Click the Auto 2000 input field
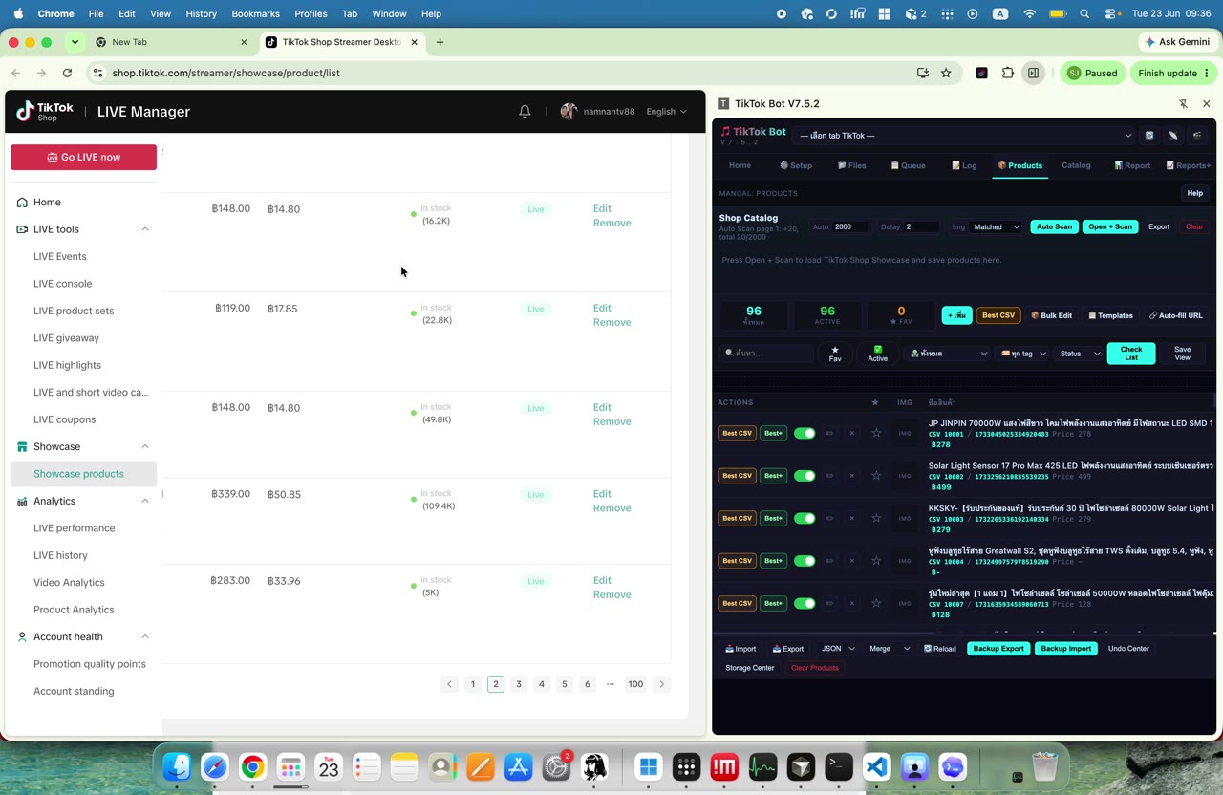The image size is (1223, 795). pyautogui.click(x=849, y=226)
